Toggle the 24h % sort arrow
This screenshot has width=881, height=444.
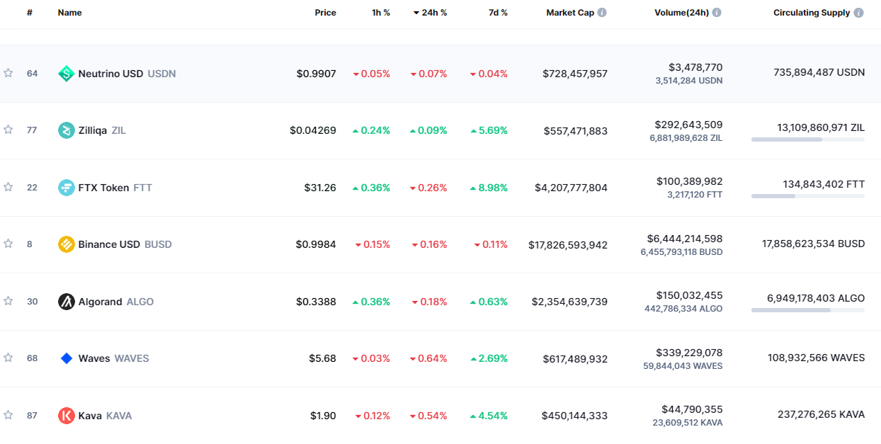click(x=416, y=13)
